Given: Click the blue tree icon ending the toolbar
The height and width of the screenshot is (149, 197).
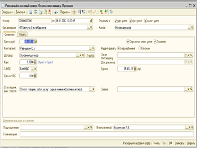Looking at the screenshot, I should pyautogui.click(x=111, y=12).
